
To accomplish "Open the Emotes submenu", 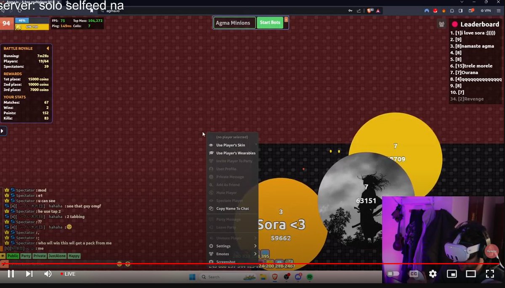I will click(232, 254).
